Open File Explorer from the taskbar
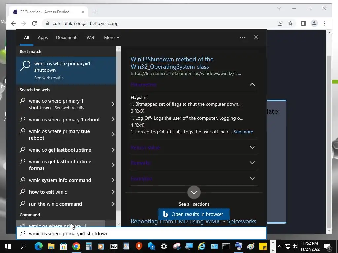 click(51, 246)
